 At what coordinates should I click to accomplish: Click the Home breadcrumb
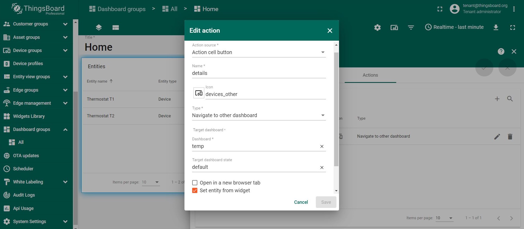click(x=206, y=9)
